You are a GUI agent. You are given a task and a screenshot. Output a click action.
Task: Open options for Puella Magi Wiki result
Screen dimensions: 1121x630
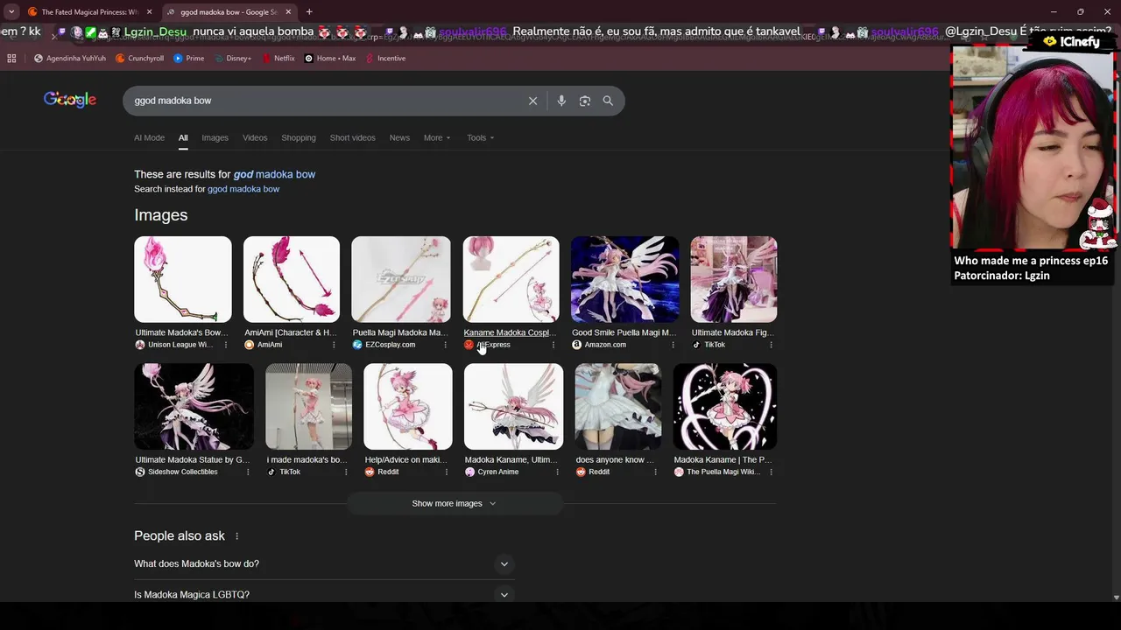771,472
